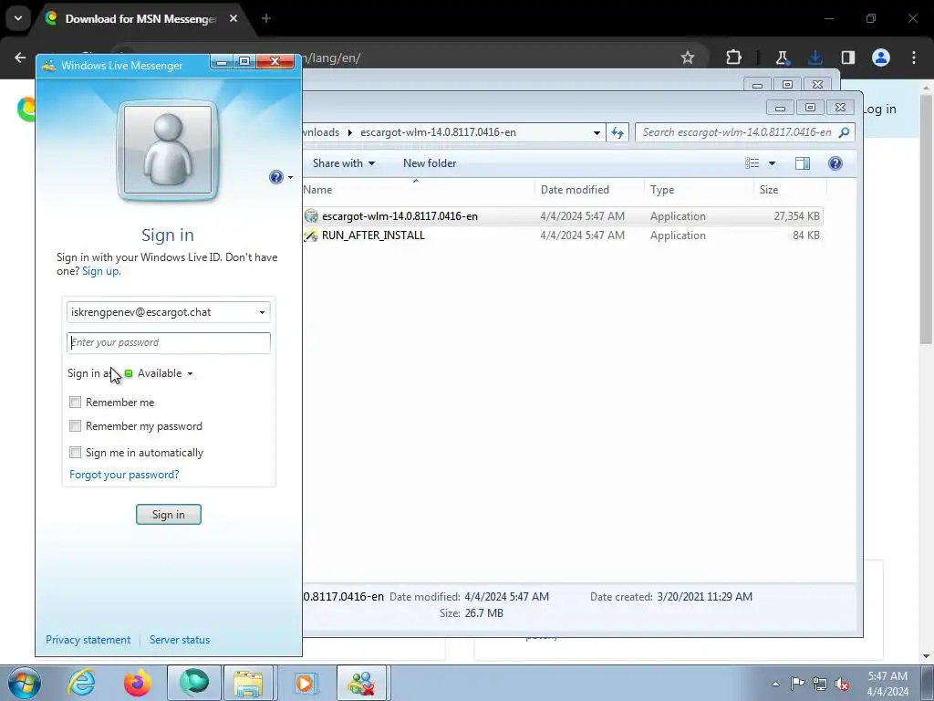Click the user avatar picture in Messenger

click(x=168, y=150)
